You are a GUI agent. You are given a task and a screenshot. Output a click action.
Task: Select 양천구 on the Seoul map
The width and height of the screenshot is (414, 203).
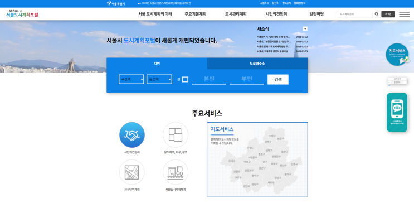237,172
